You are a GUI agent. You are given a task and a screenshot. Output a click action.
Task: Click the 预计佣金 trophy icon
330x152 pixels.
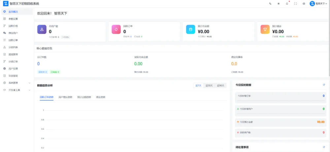[265, 29]
